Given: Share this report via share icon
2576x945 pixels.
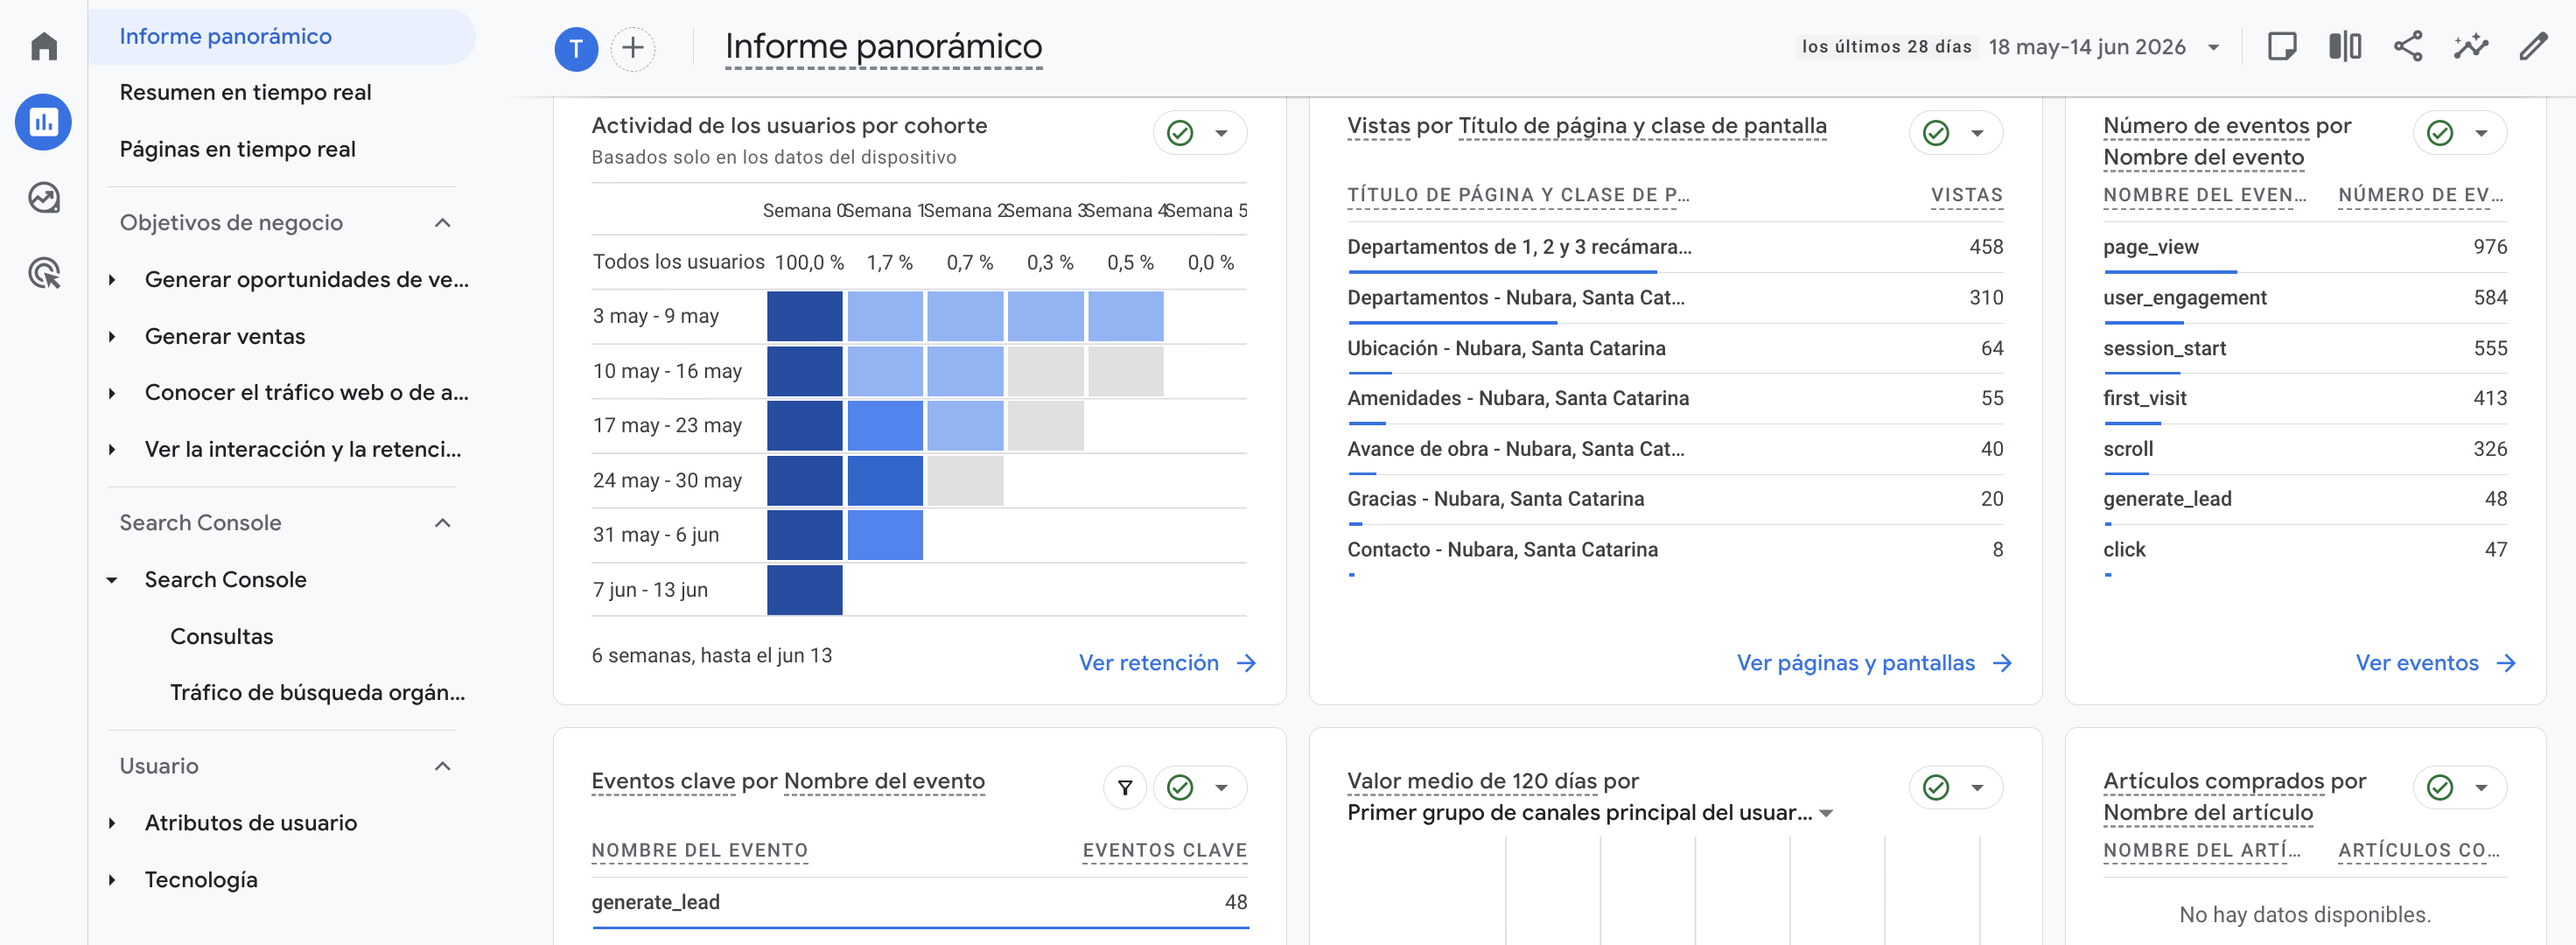Looking at the screenshot, I should [2407, 46].
